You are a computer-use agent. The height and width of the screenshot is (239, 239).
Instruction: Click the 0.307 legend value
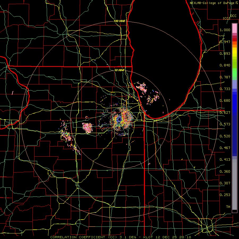point(225,183)
